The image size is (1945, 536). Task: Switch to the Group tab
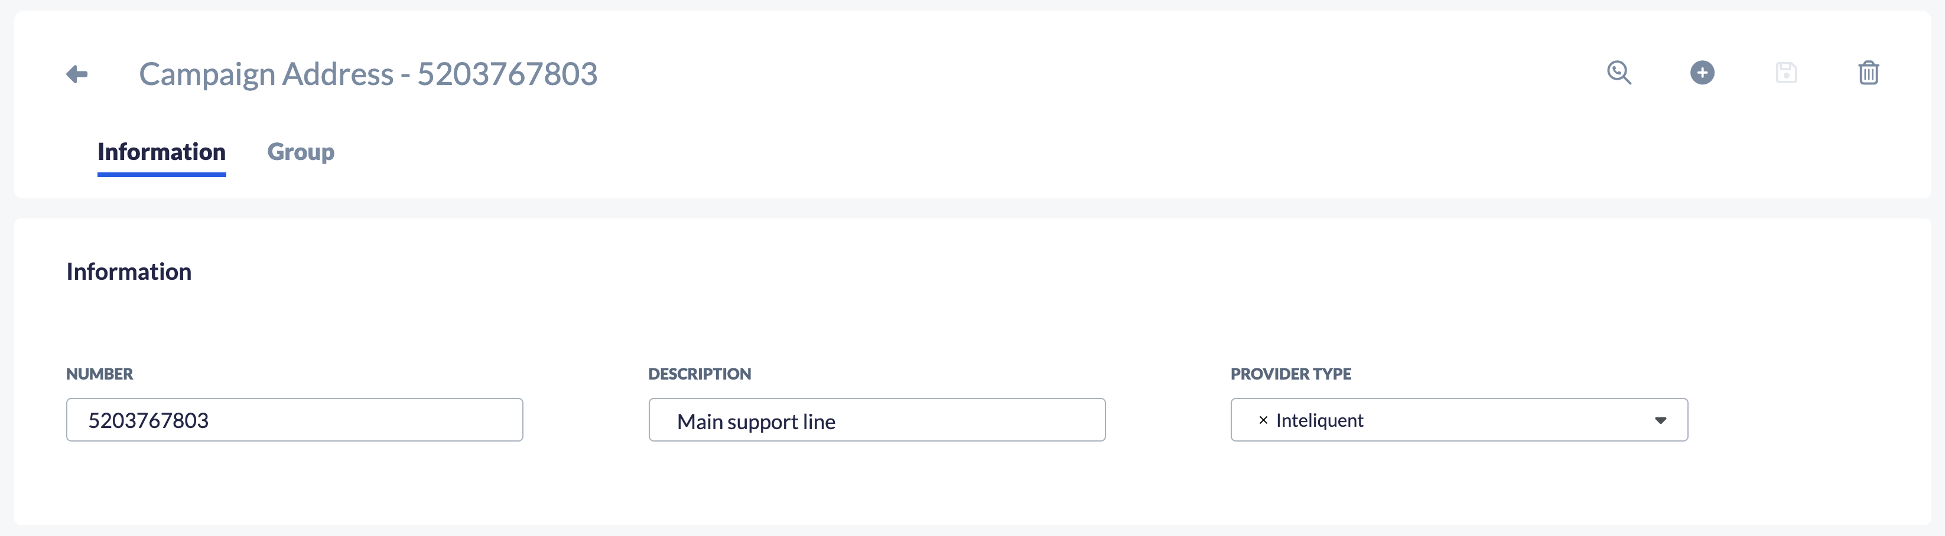[x=301, y=152]
